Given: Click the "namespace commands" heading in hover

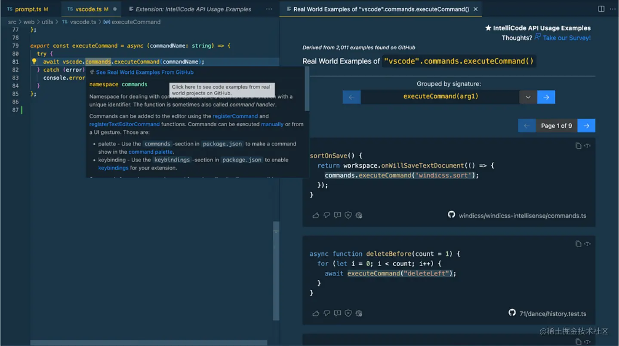Looking at the screenshot, I should [118, 84].
